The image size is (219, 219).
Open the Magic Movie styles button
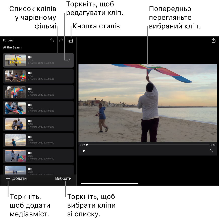coord(71,40)
